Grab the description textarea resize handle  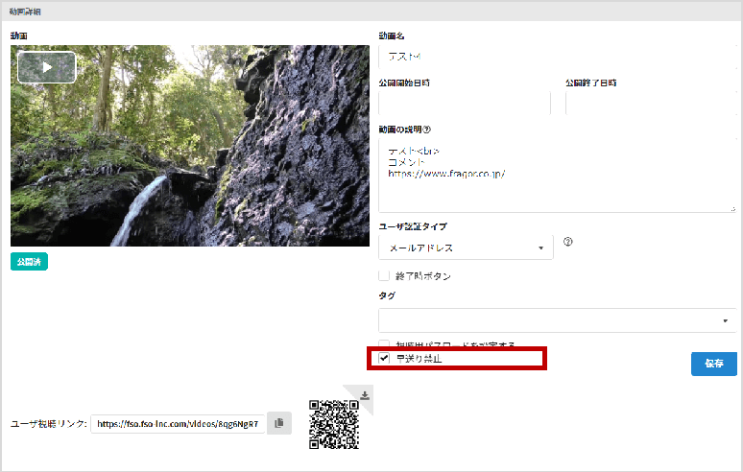tap(732, 208)
